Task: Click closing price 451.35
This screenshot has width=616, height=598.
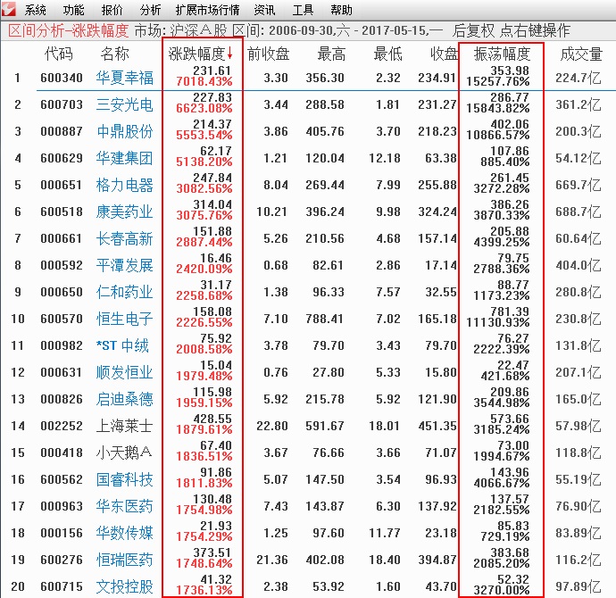Action: pyautogui.click(x=437, y=426)
